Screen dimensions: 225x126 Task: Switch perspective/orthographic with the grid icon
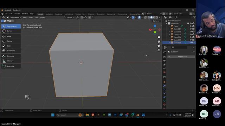159,50
